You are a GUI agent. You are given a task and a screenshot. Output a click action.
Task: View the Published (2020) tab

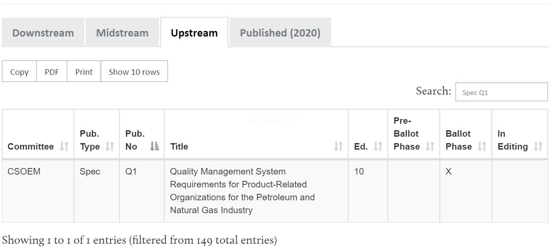point(280,33)
